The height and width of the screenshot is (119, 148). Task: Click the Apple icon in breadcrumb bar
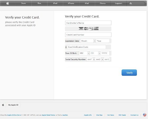coord(3,105)
